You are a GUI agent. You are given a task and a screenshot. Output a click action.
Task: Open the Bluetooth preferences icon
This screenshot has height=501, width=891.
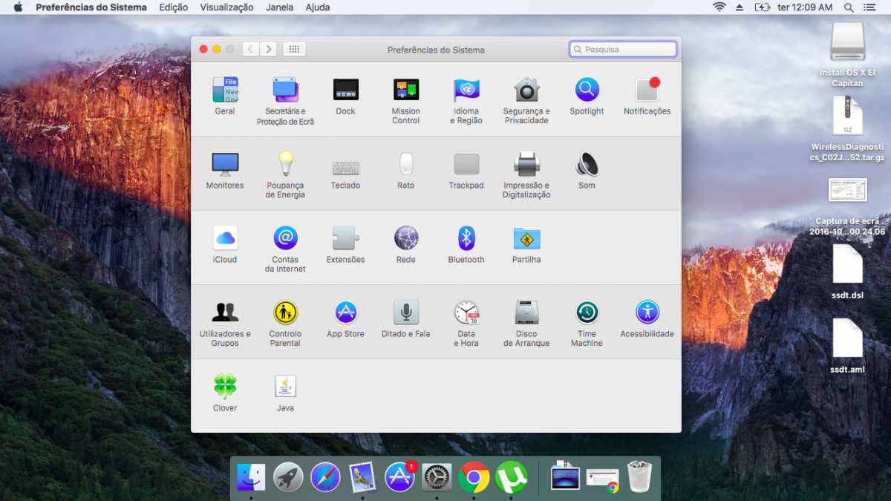pos(466,238)
